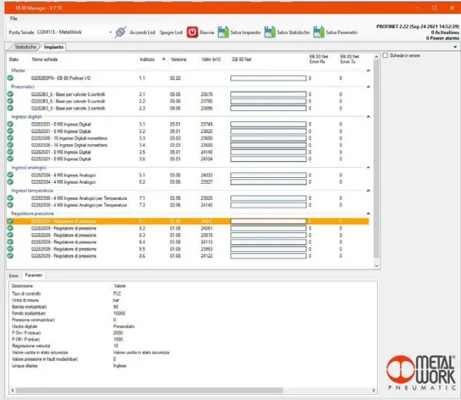Click the parameters panel horizontal scrollbar
Screen dimensions: 461x400
click(x=149, y=390)
